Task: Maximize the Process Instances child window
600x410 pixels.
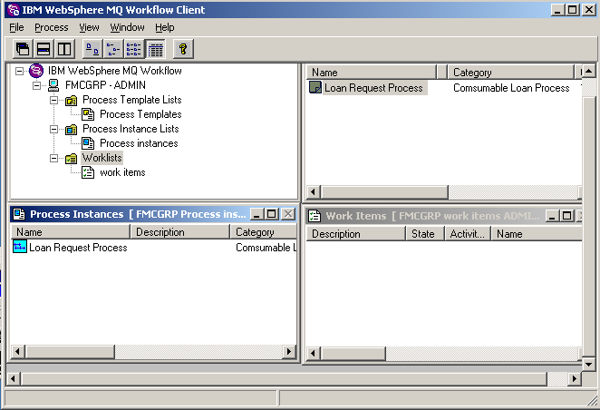Action: pos(272,214)
